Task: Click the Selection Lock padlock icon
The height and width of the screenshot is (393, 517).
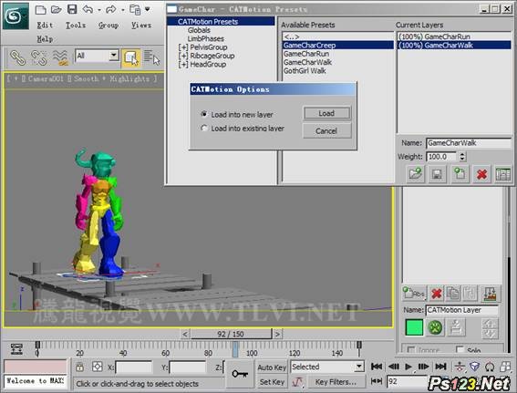Action: [80, 367]
